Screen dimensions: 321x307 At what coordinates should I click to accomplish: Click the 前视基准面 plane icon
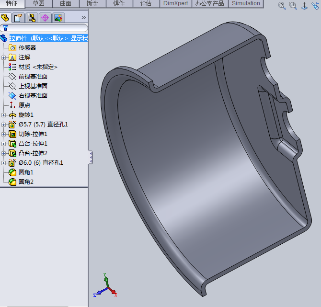(x=12, y=77)
